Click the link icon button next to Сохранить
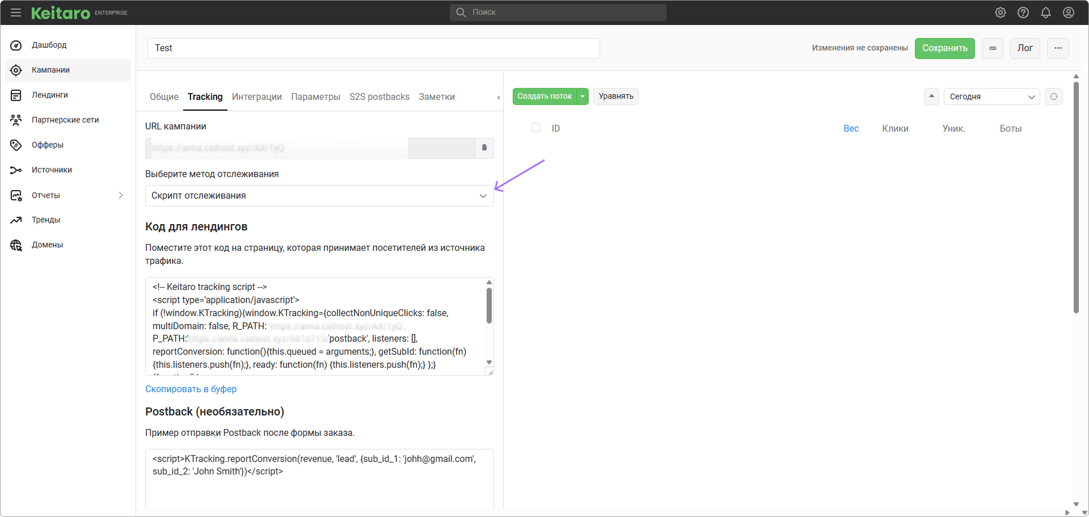 993,48
